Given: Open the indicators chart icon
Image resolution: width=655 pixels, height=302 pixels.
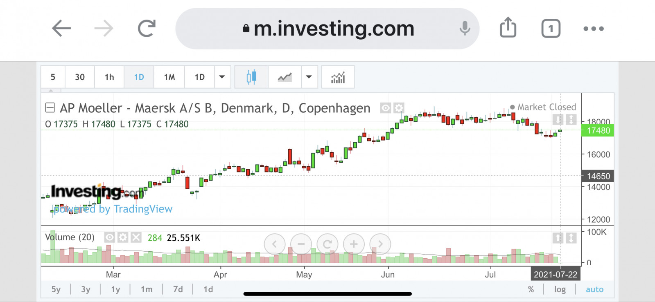Looking at the screenshot, I should click(338, 77).
